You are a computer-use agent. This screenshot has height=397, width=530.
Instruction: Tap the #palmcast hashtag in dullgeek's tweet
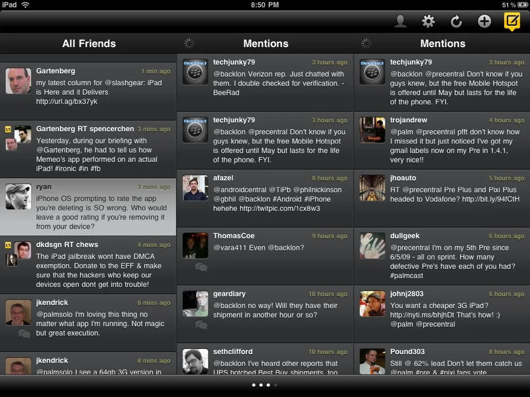pyautogui.click(x=407, y=275)
